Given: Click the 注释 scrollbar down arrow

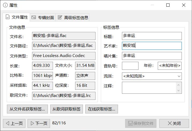Looking at the screenshot, I should pos(178,91).
